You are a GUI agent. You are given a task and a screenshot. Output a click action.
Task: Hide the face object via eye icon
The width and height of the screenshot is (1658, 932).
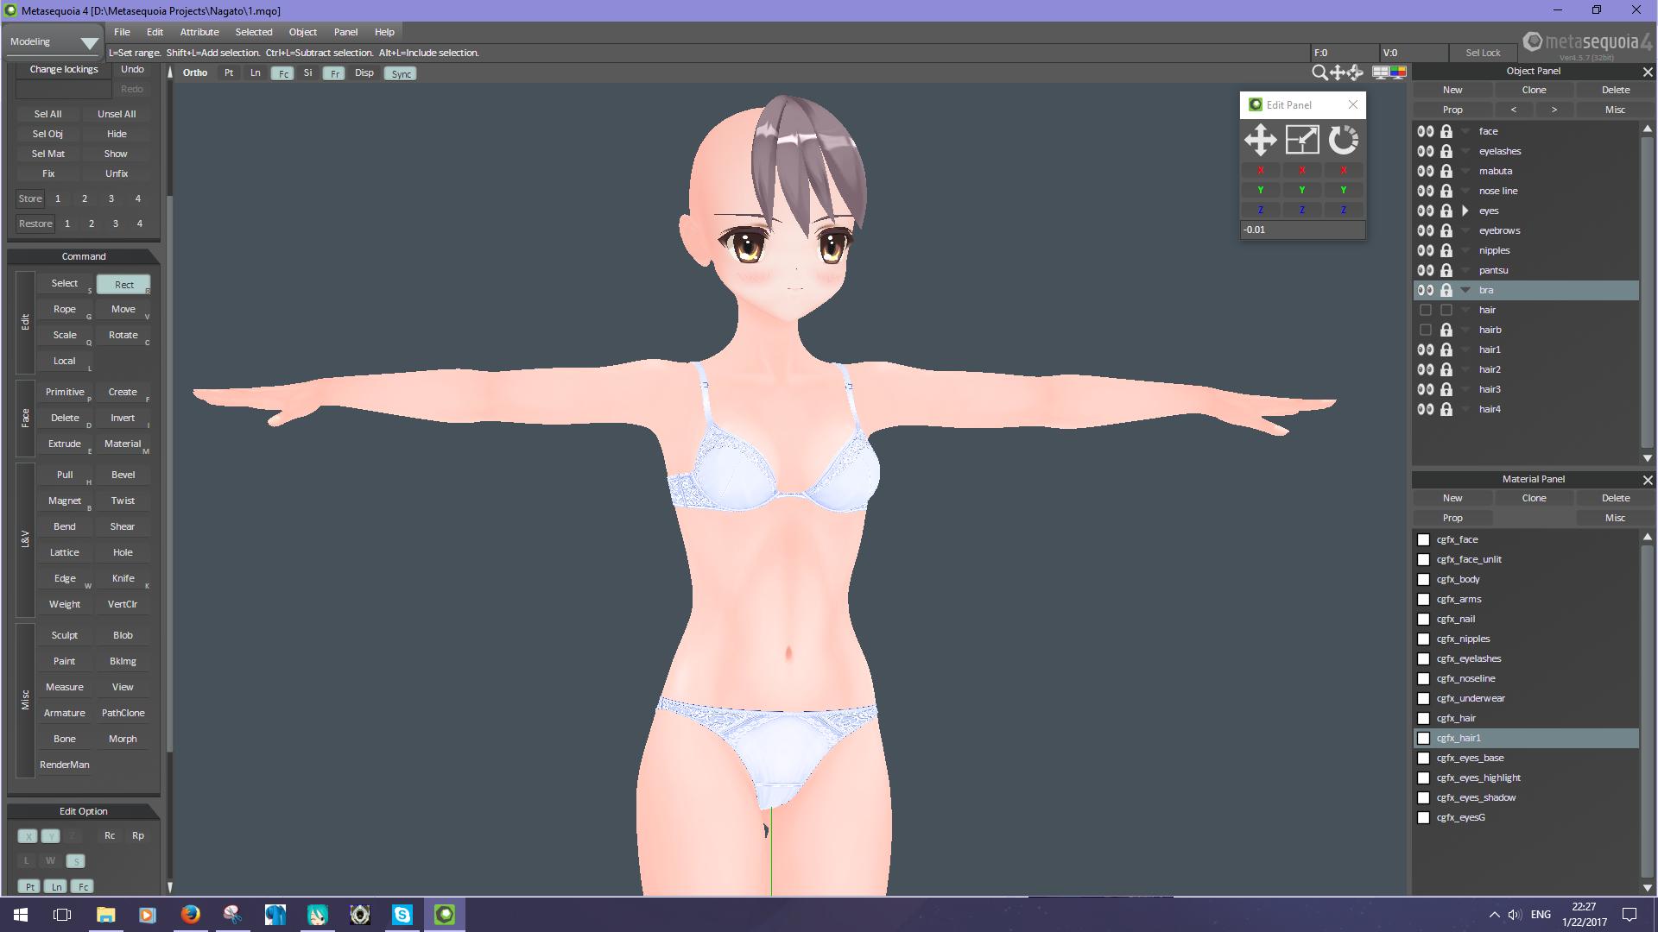(x=1425, y=131)
